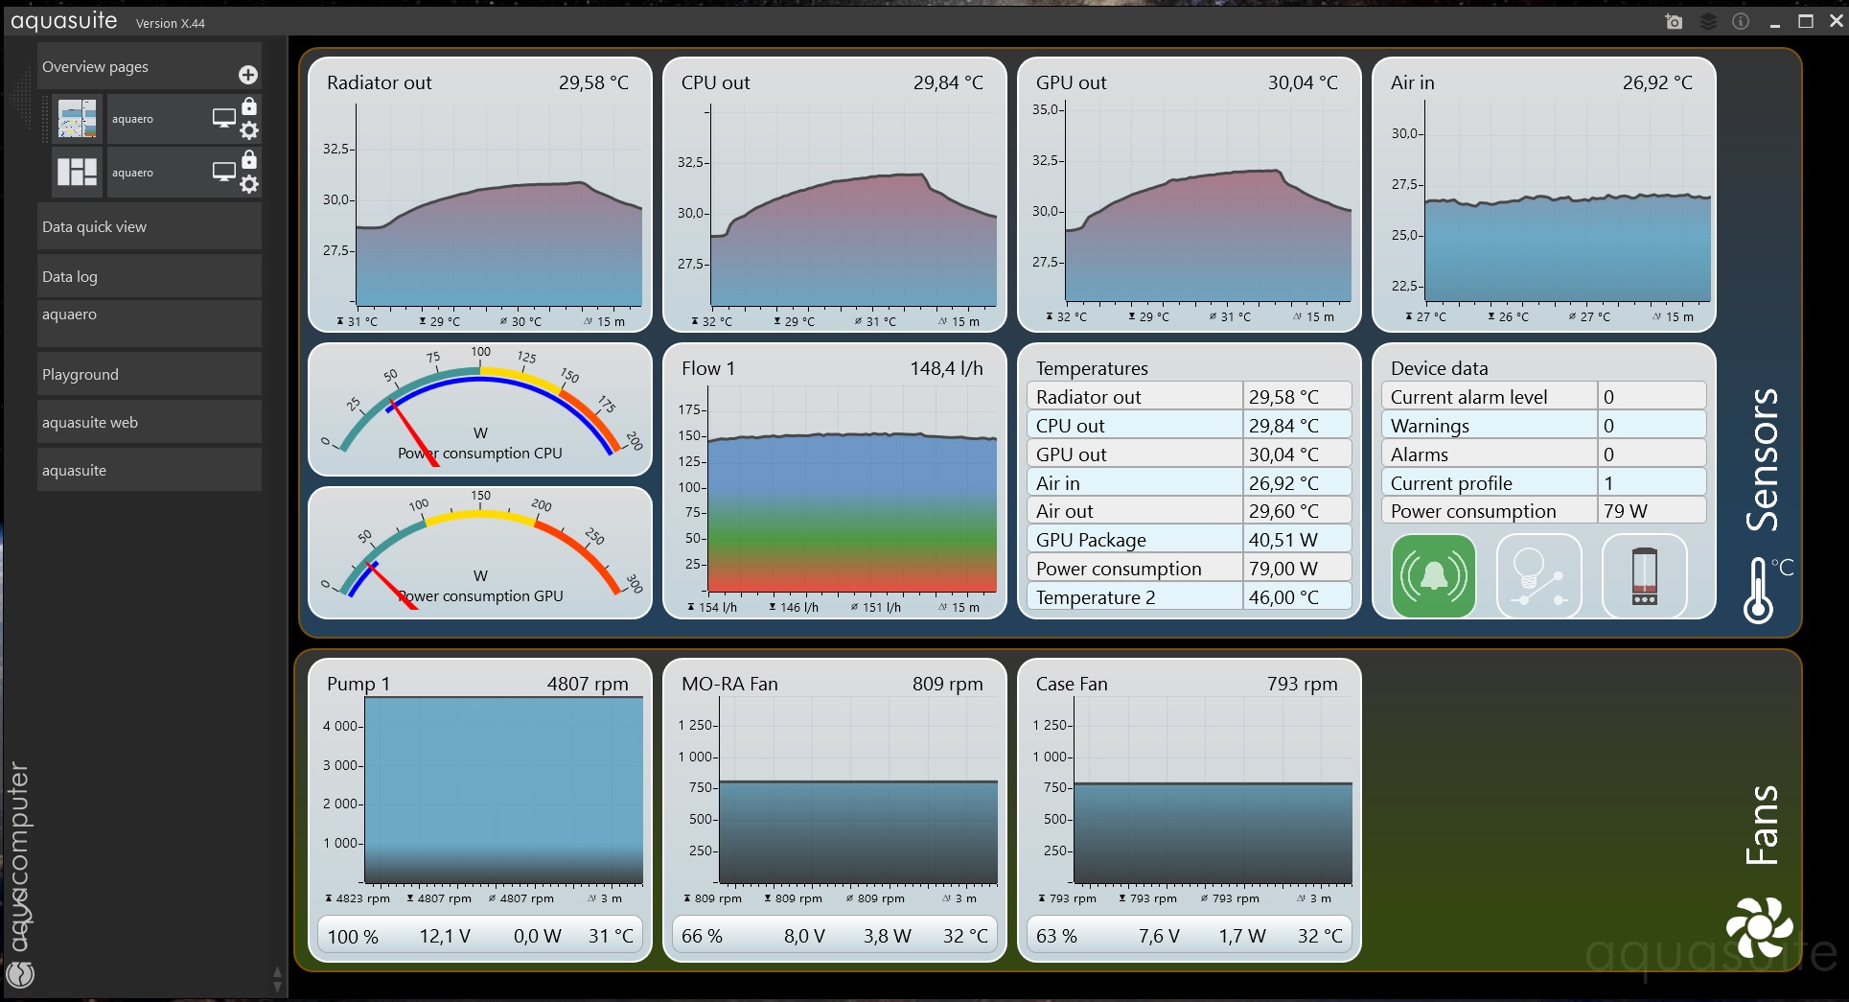Select the white tiles layout page thumbnail

[77, 173]
